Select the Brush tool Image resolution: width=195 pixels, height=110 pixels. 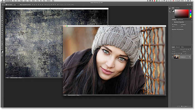click(2, 22)
